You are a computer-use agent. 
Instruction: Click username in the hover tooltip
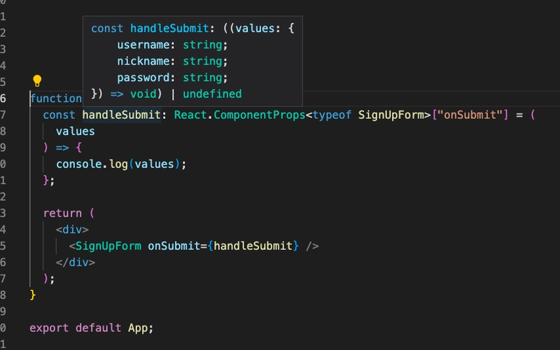[143, 45]
